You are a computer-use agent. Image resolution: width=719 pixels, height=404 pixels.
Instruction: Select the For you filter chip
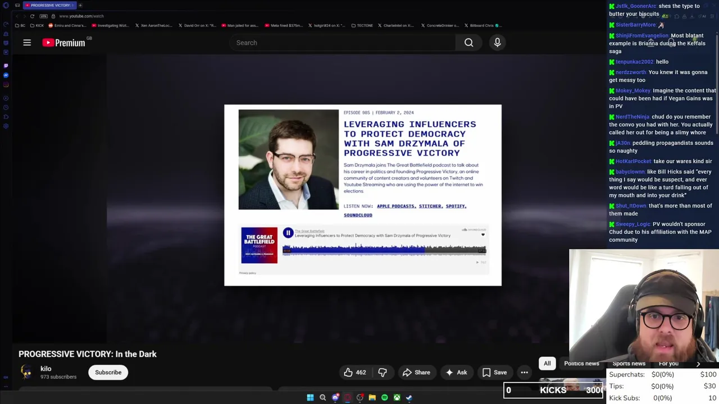668,364
